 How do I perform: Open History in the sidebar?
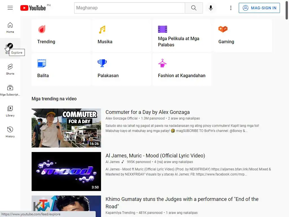click(10, 132)
